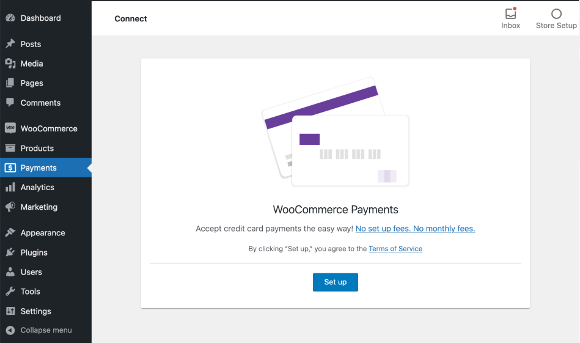Image resolution: width=580 pixels, height=343 pixels.
Task: Go to the Settings menu
Action: (36, 311)
